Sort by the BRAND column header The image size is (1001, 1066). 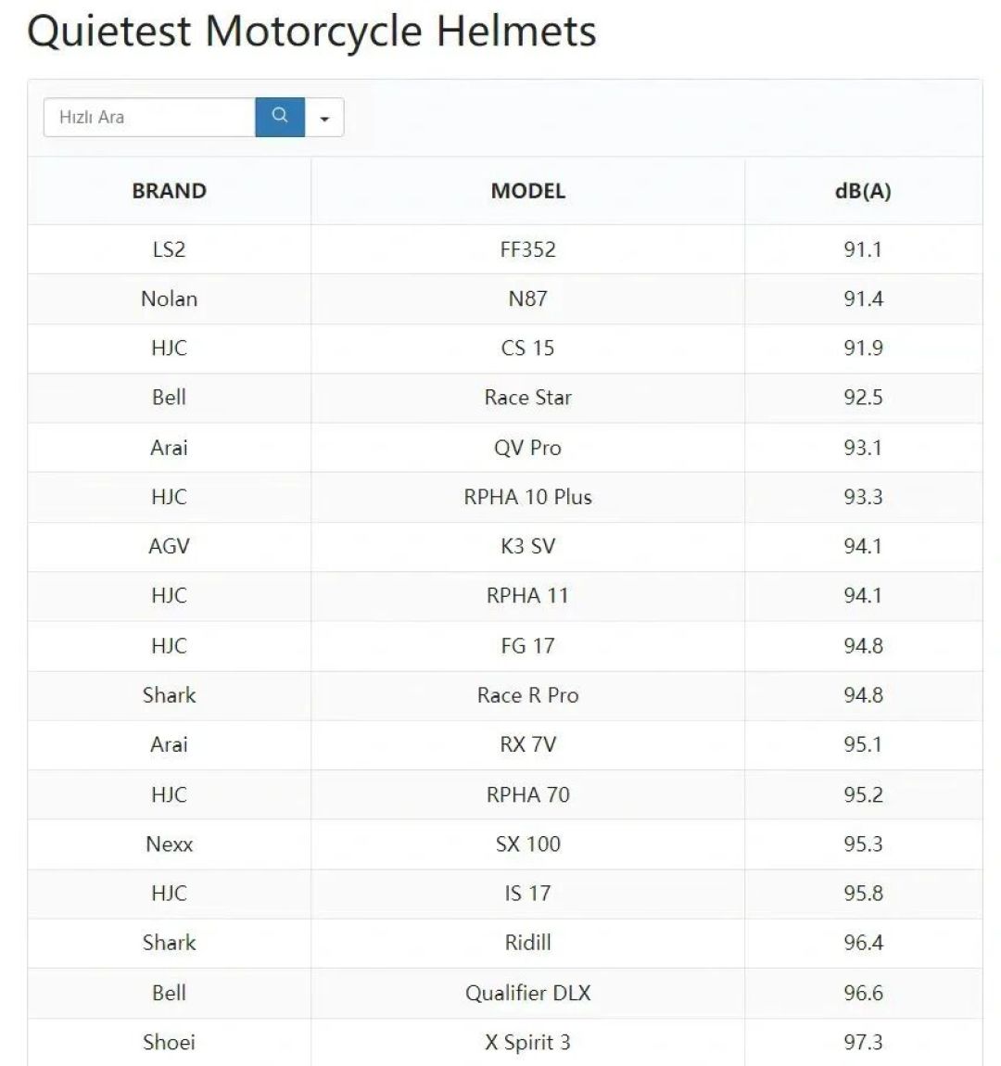[x=170, y=191]
